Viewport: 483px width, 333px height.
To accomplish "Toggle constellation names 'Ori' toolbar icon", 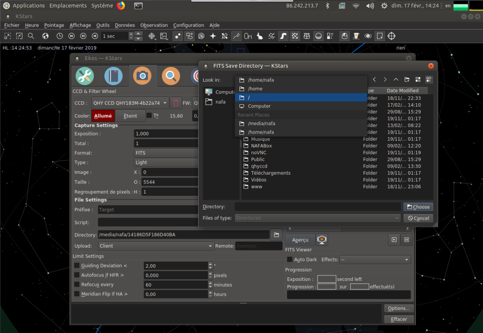I will (x=248, y=36).
